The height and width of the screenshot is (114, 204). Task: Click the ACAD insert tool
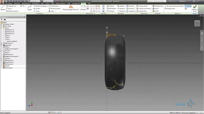coord(156,11)
